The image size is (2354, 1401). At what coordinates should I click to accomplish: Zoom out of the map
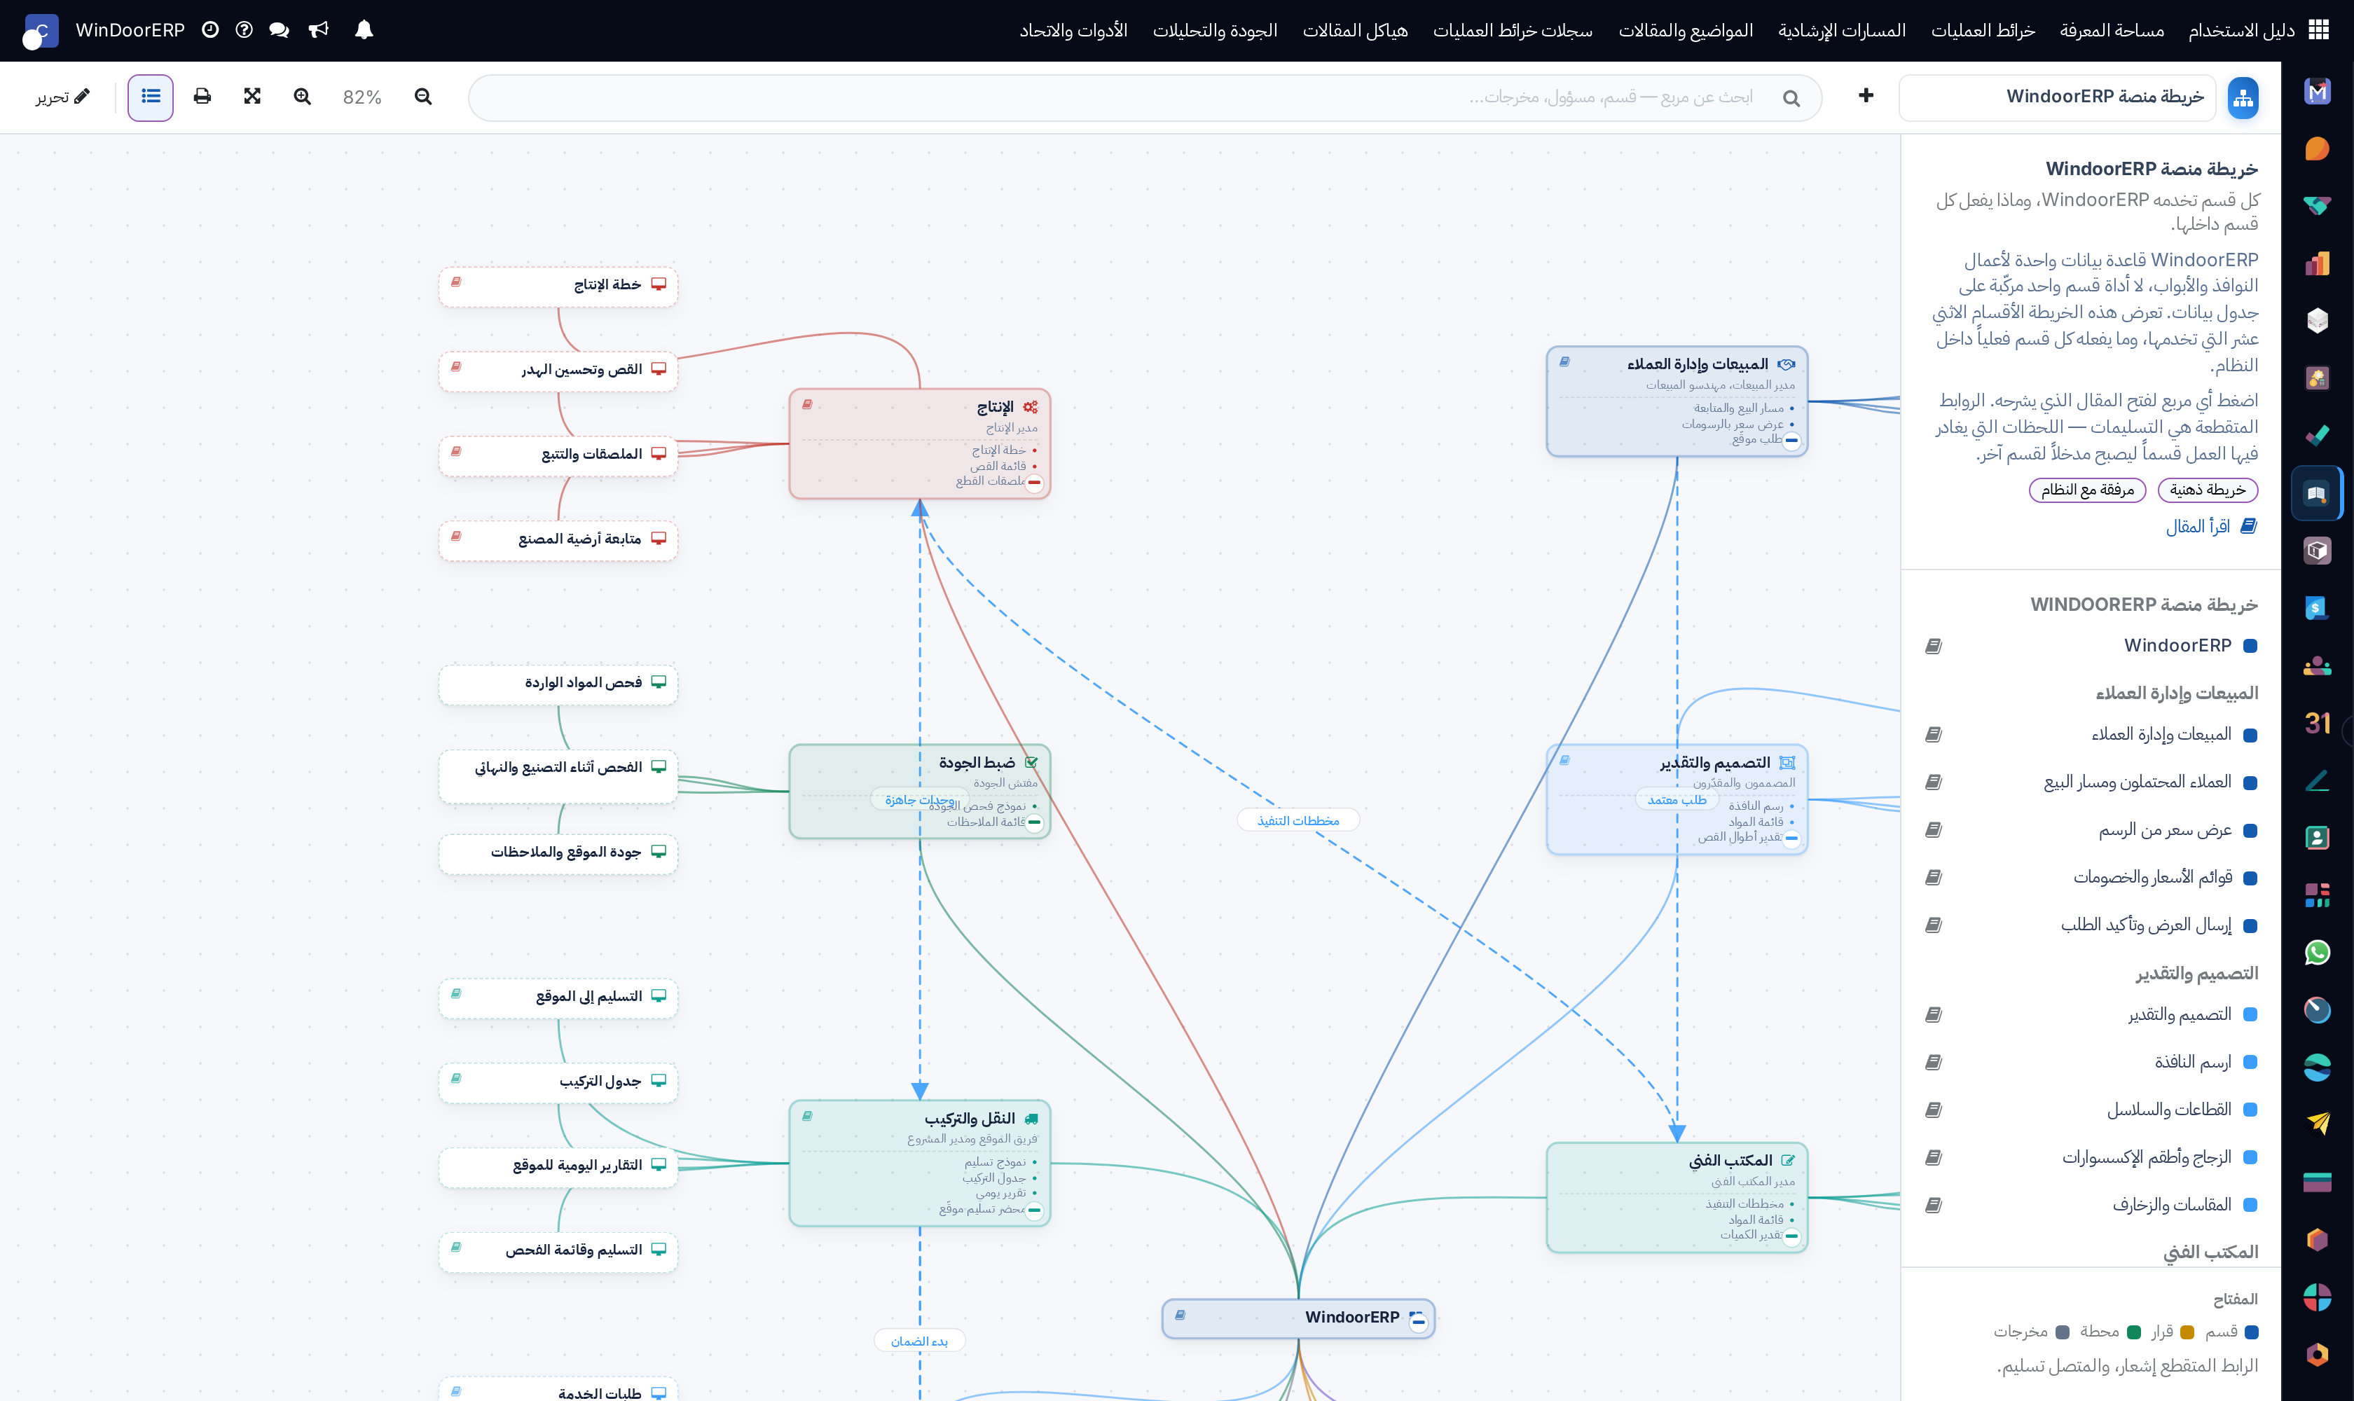423,96
